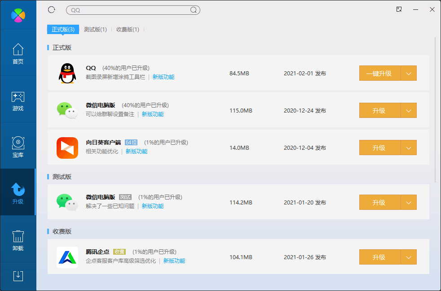Viewport: 441px width, 291px height.
Task: Click the magnifier icon in search field
Action: coord(194,10)
